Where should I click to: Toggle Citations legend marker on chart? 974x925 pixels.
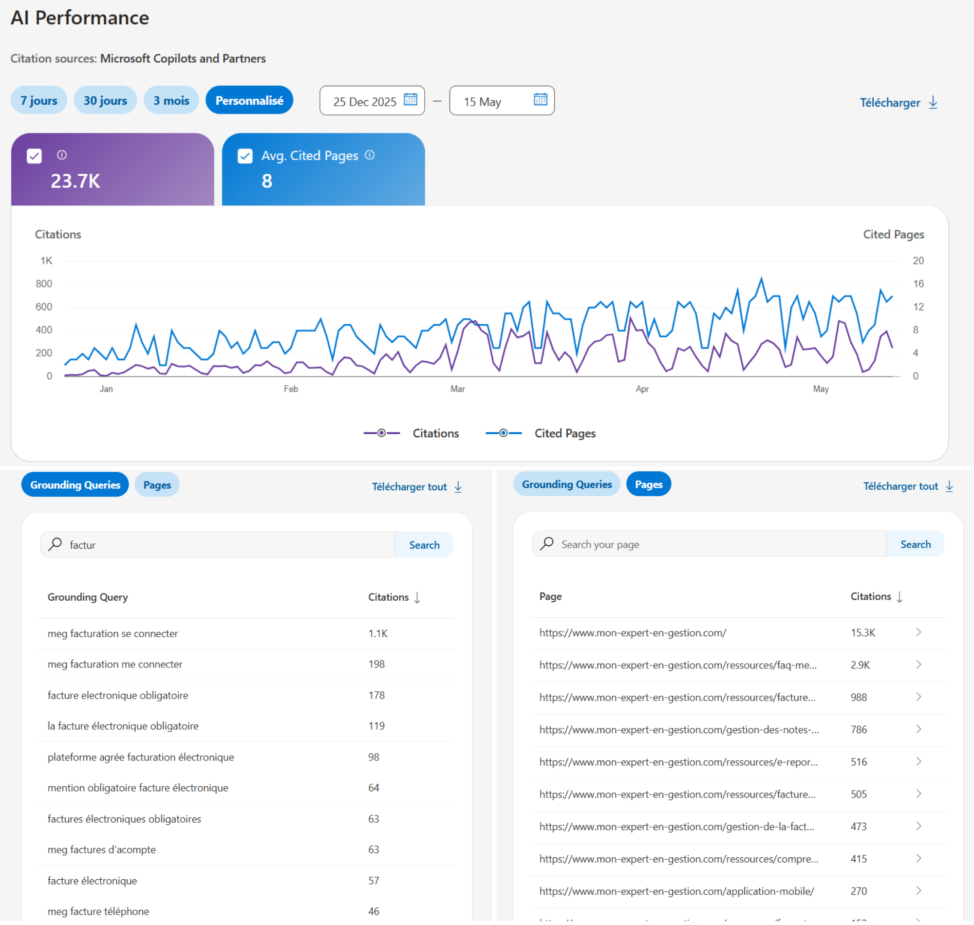pyautogui.click(x=382, y=433)
